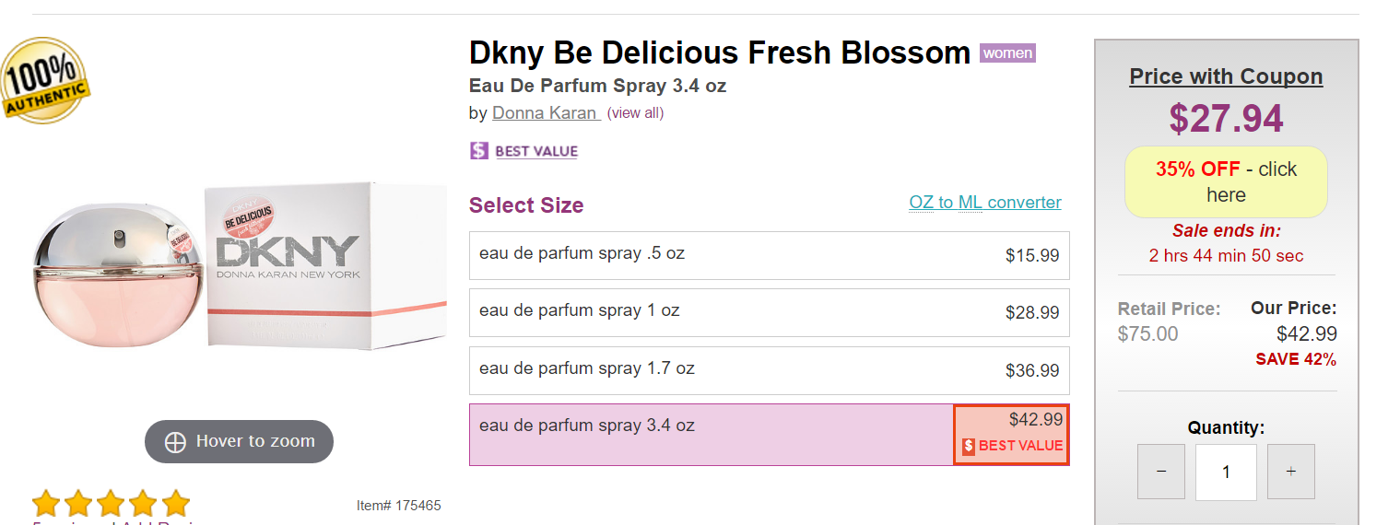Screen dimensions: 1400x525
Task: Increase quantity with the plus button
Action: (x=1290, y=472)
